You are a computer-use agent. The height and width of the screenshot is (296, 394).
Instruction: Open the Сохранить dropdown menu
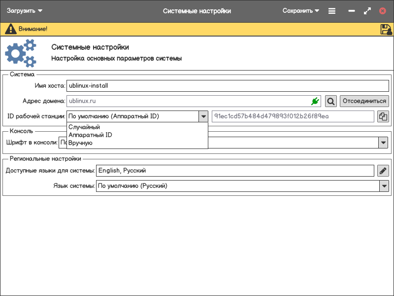(300, 11)
